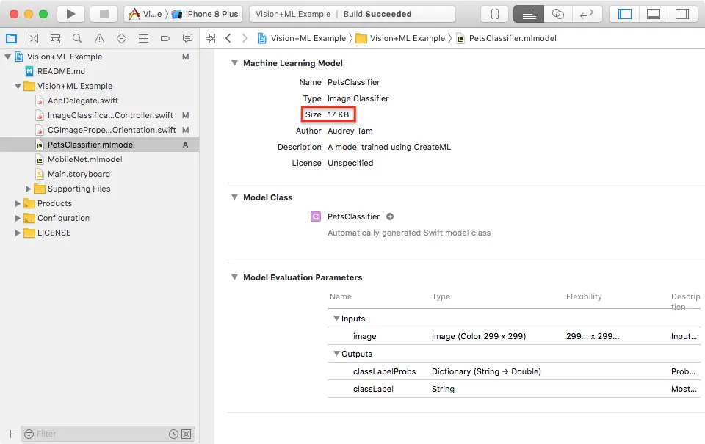This screenshot has height=444, width=705.
Task: Toggle the Navigator panel visibility
Action: [624, 14]
